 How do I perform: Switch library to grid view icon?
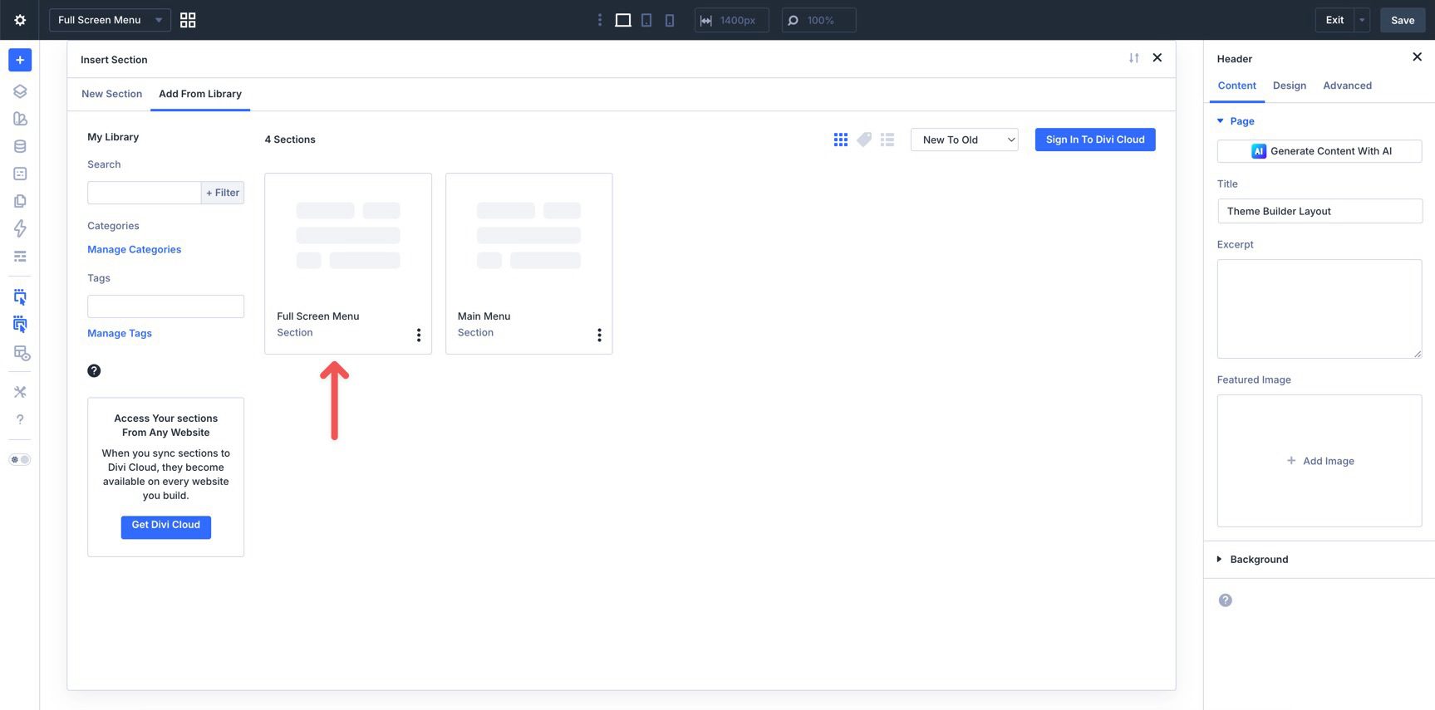click(841, 140)
